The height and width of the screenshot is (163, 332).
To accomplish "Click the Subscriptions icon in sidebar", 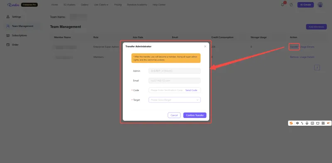I will click(x=8, y=35).
